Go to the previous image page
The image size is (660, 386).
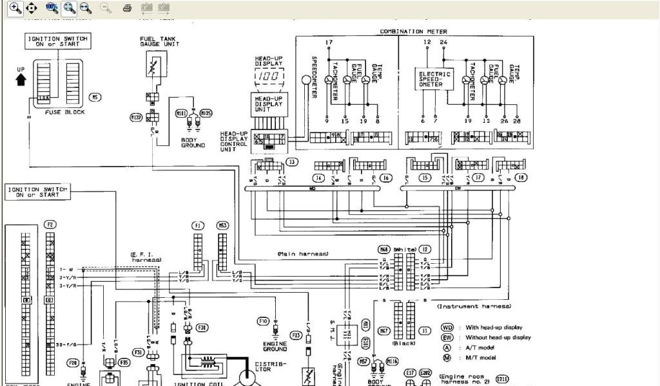(x=147, y=8)
